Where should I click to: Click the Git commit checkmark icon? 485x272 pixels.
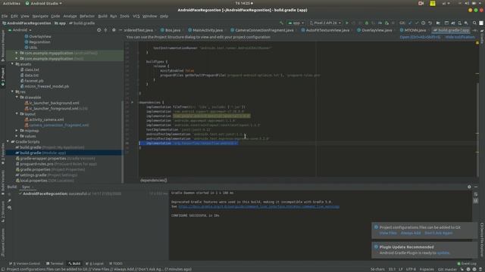click(x=417, y=23)
